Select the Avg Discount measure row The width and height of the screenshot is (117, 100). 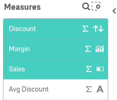(x=56, y=89)
